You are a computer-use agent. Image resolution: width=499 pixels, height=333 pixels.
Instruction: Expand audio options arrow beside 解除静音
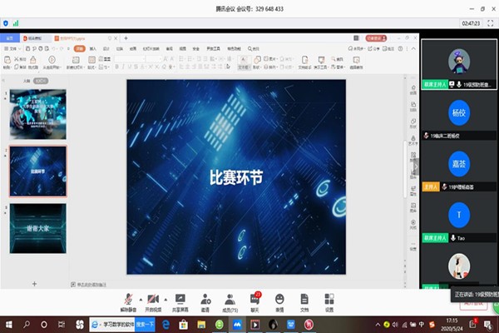[x=141, y=298]
